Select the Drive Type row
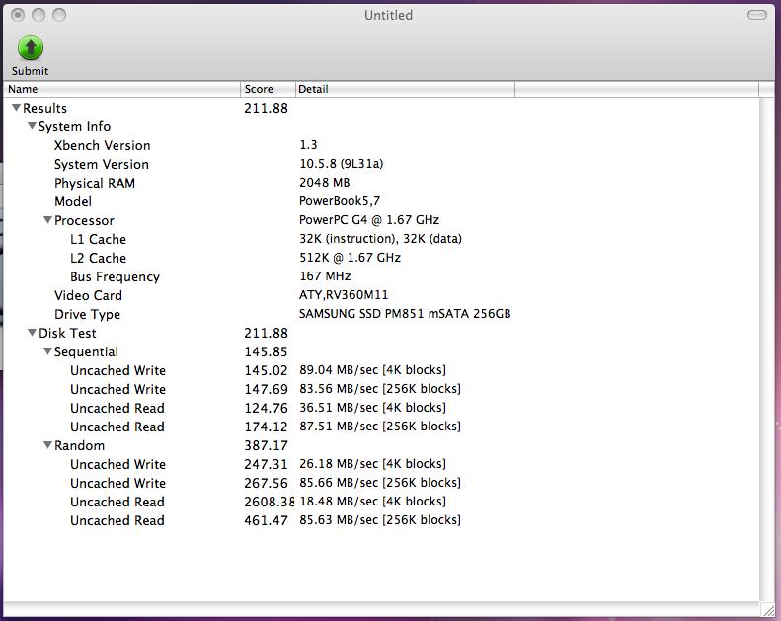 381,314
